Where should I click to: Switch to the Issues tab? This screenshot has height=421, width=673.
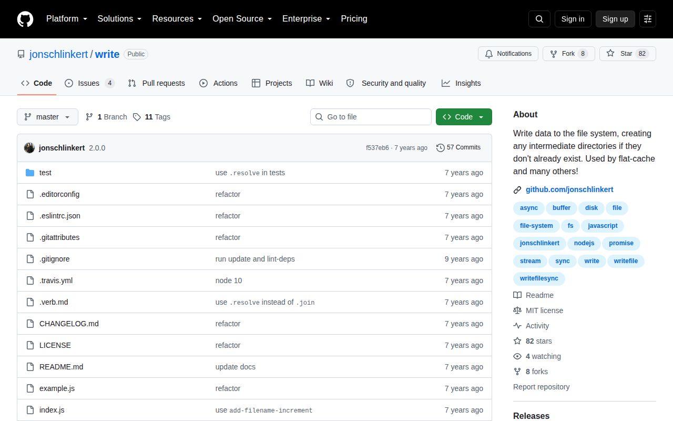(89, 83)
